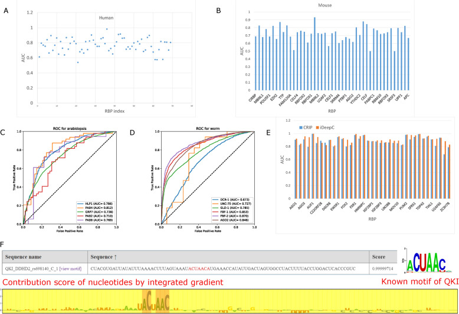Select the QKI_DDHD2_rs698140_C_1 sequence name cell
The height and width of the screenshot is (314, 459).
pos(45,269)
